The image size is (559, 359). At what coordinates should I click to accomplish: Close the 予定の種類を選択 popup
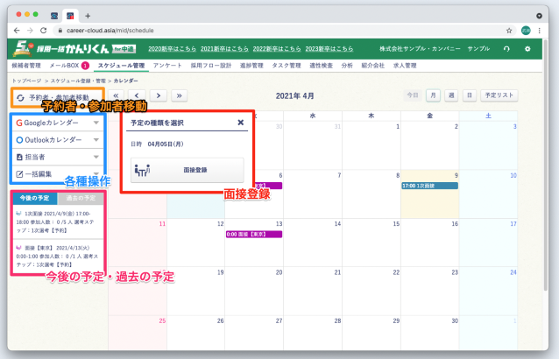(241, 123)
